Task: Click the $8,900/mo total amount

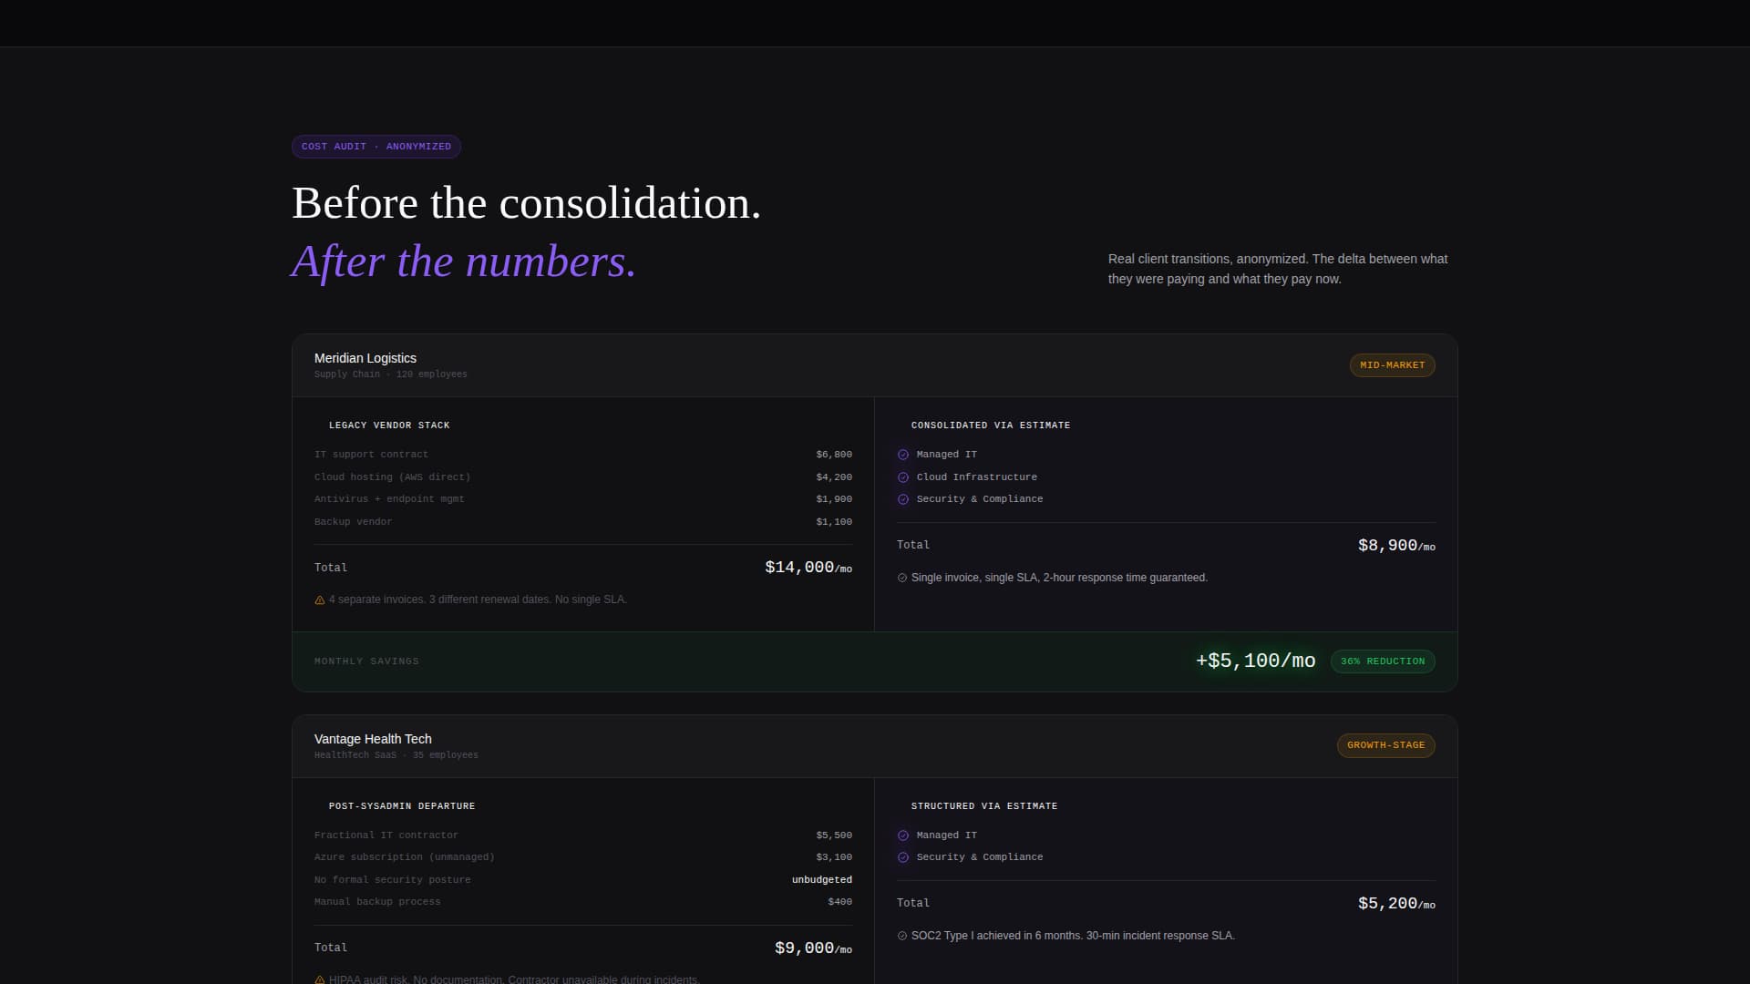Action: pos(1394,545)
